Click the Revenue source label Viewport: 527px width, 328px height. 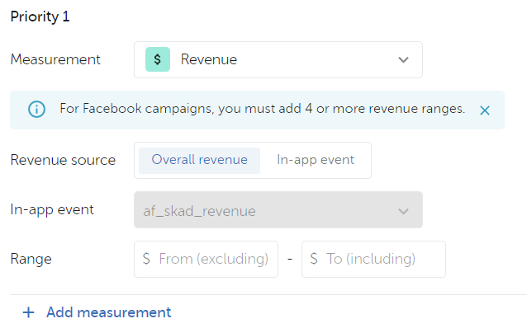(x=63, y=160)
